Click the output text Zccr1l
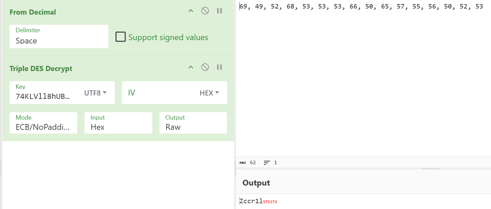This screenshot has height=209, width=491. [251, 202]
